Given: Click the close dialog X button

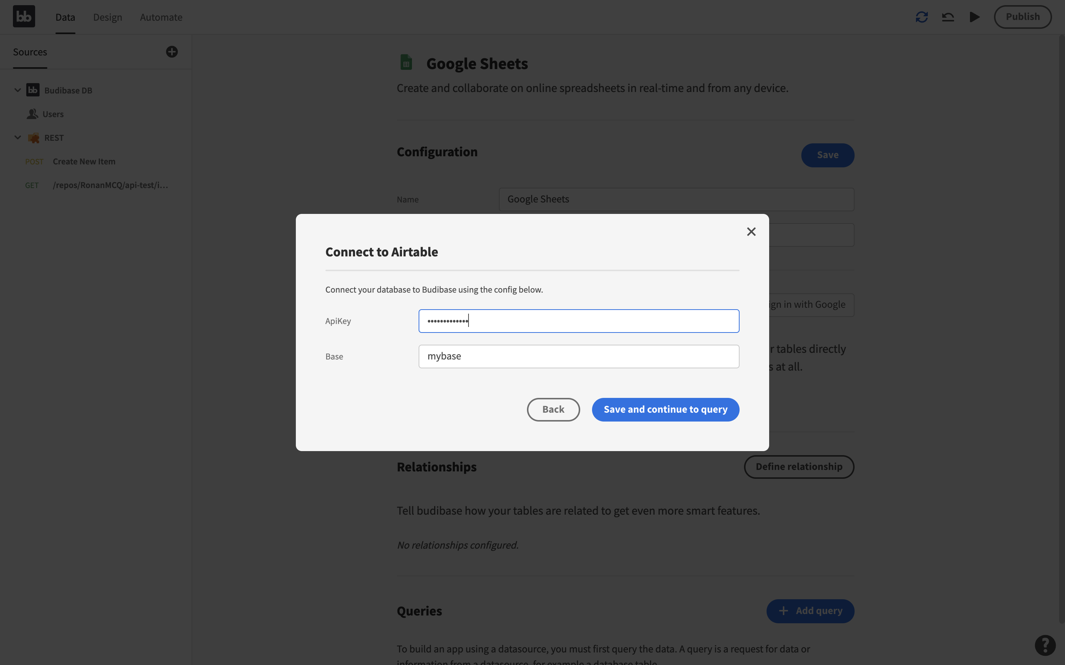Looking at the screenshot, I should coord(750,231).
